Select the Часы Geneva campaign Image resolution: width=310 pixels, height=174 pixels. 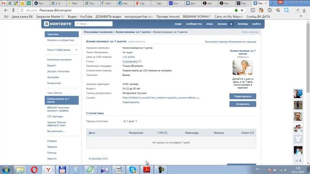tap(54, 93)
